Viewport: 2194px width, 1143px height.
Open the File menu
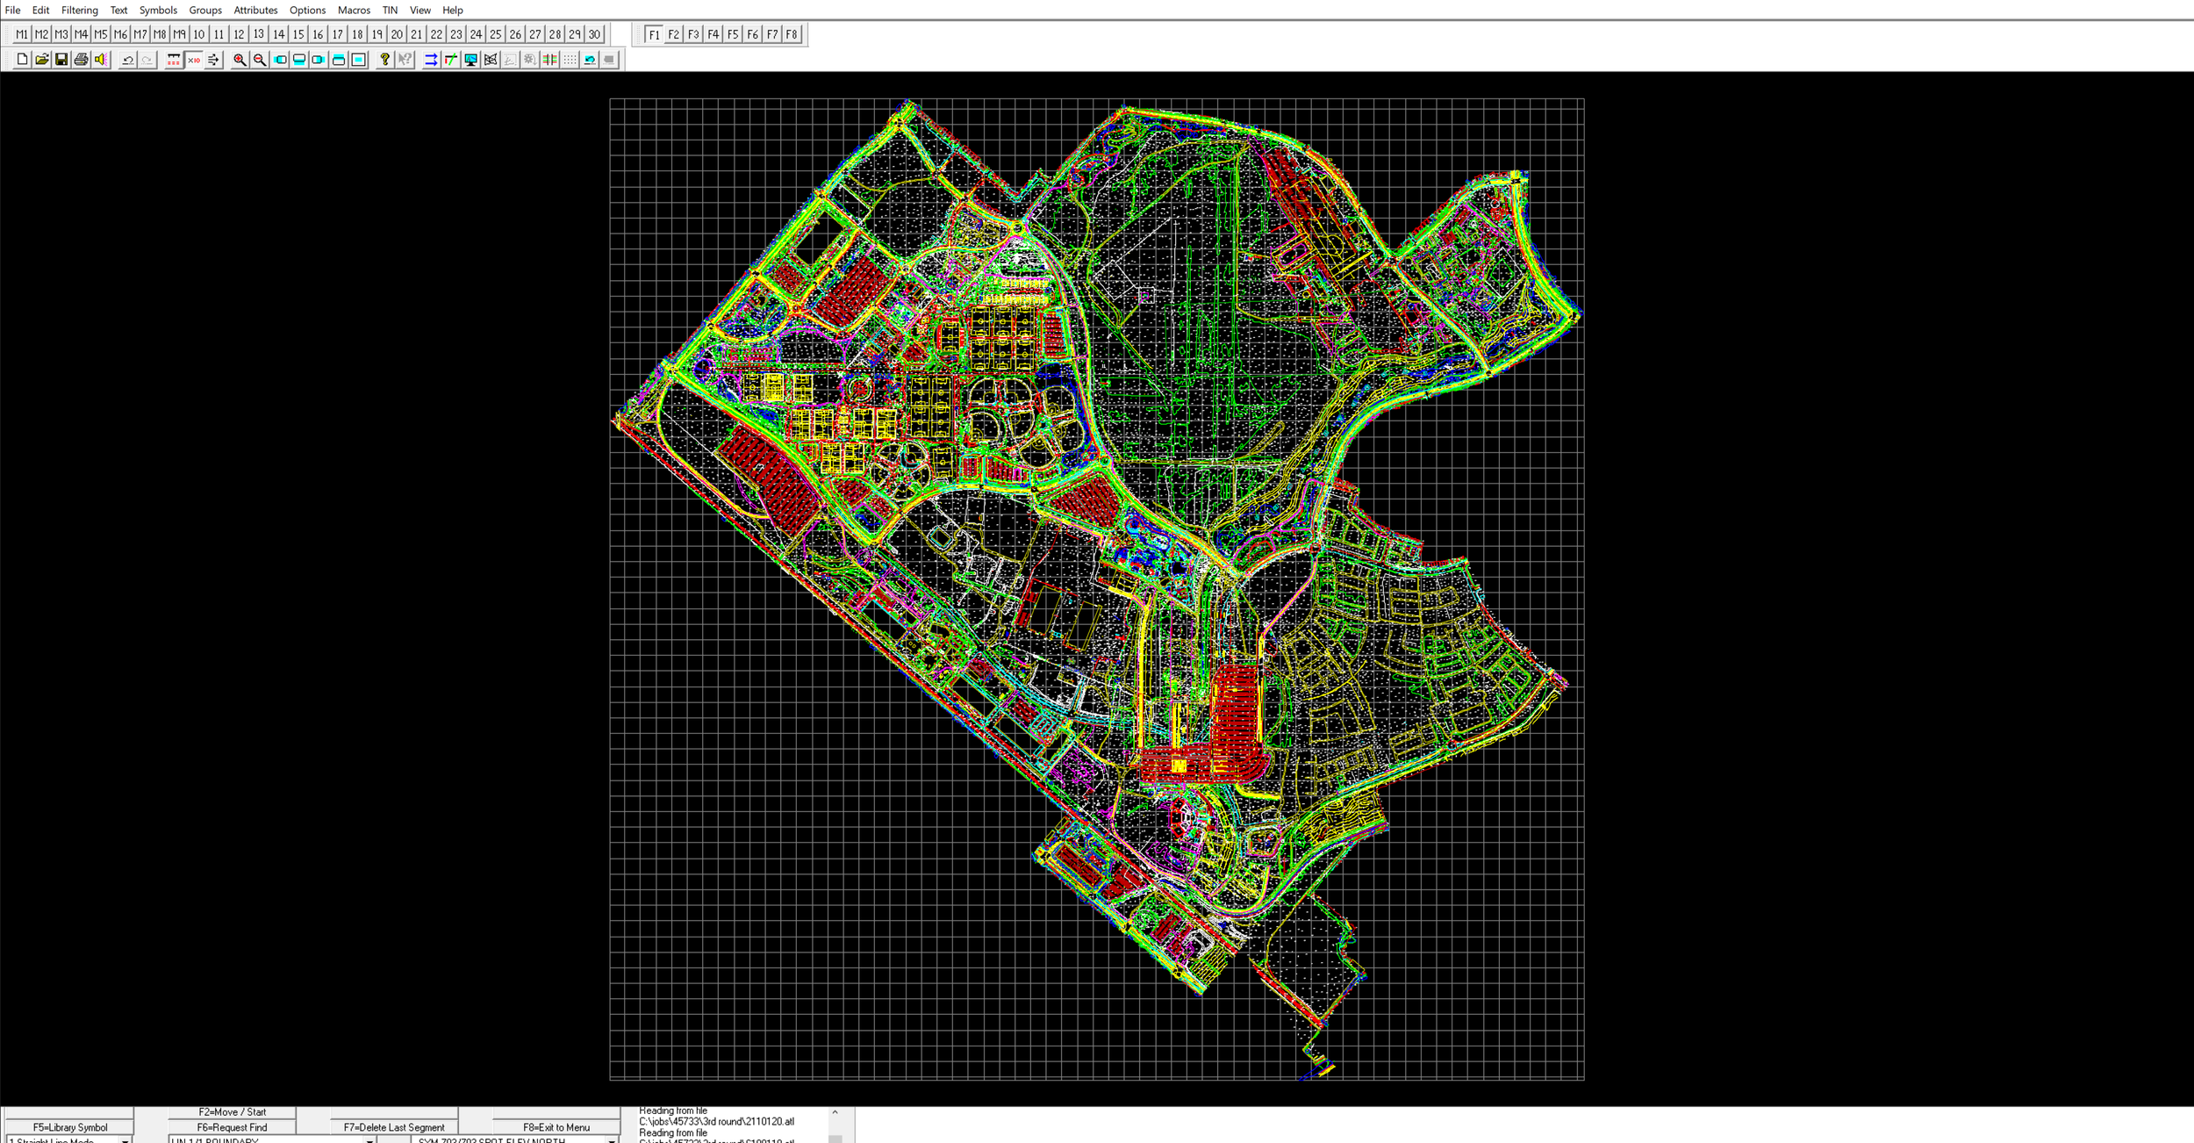(13, 11)
